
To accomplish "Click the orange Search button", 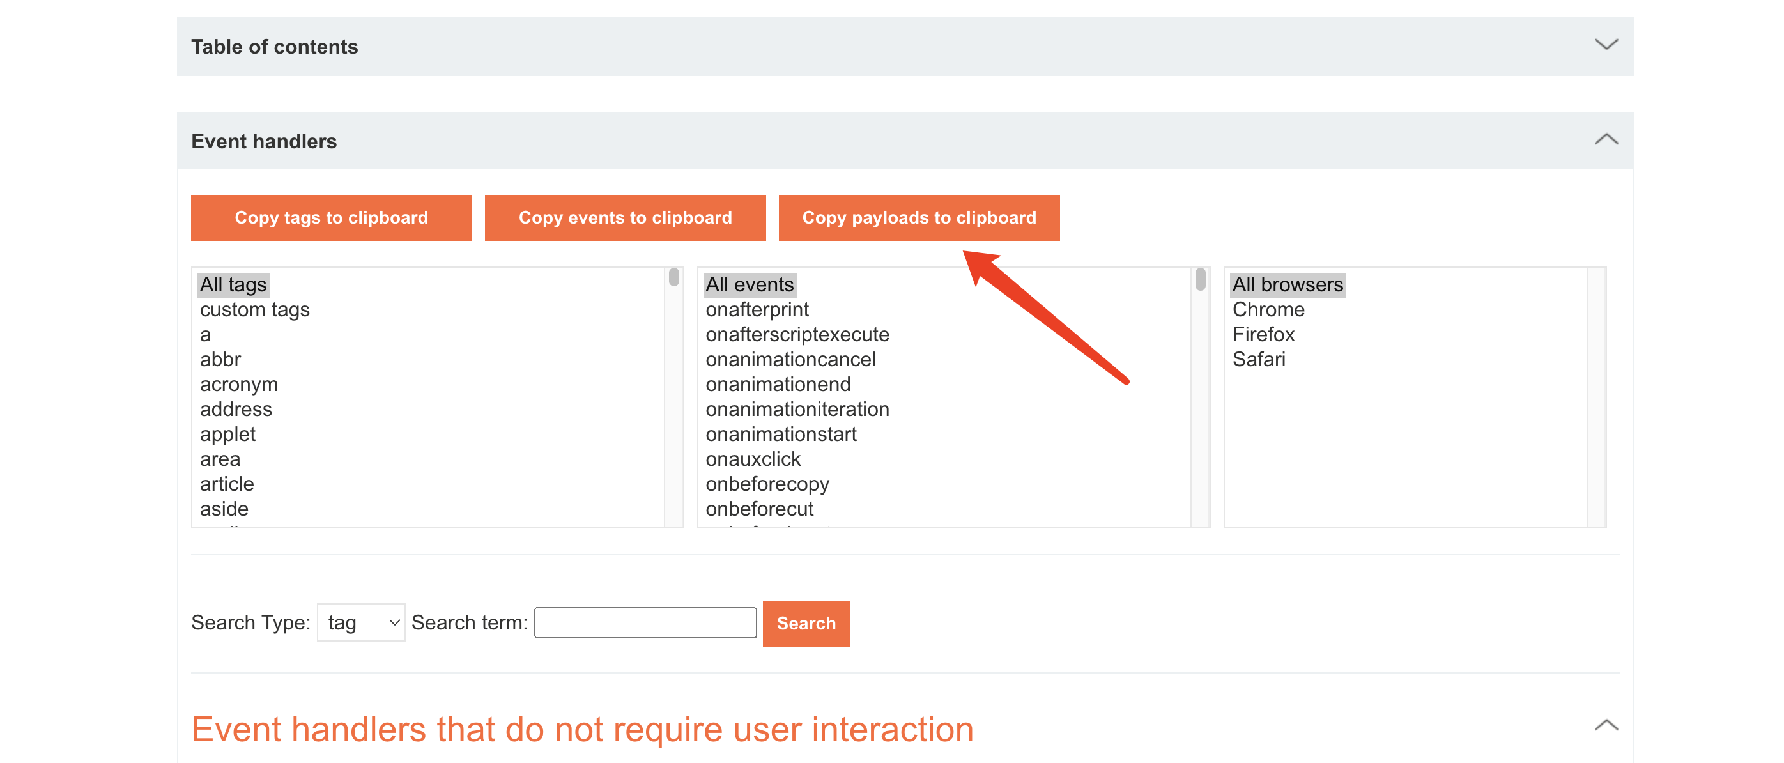I will (806, 623).
